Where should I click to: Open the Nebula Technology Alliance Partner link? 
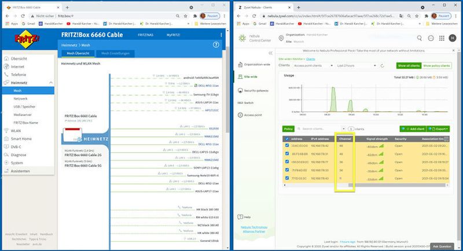click(254, 229)
